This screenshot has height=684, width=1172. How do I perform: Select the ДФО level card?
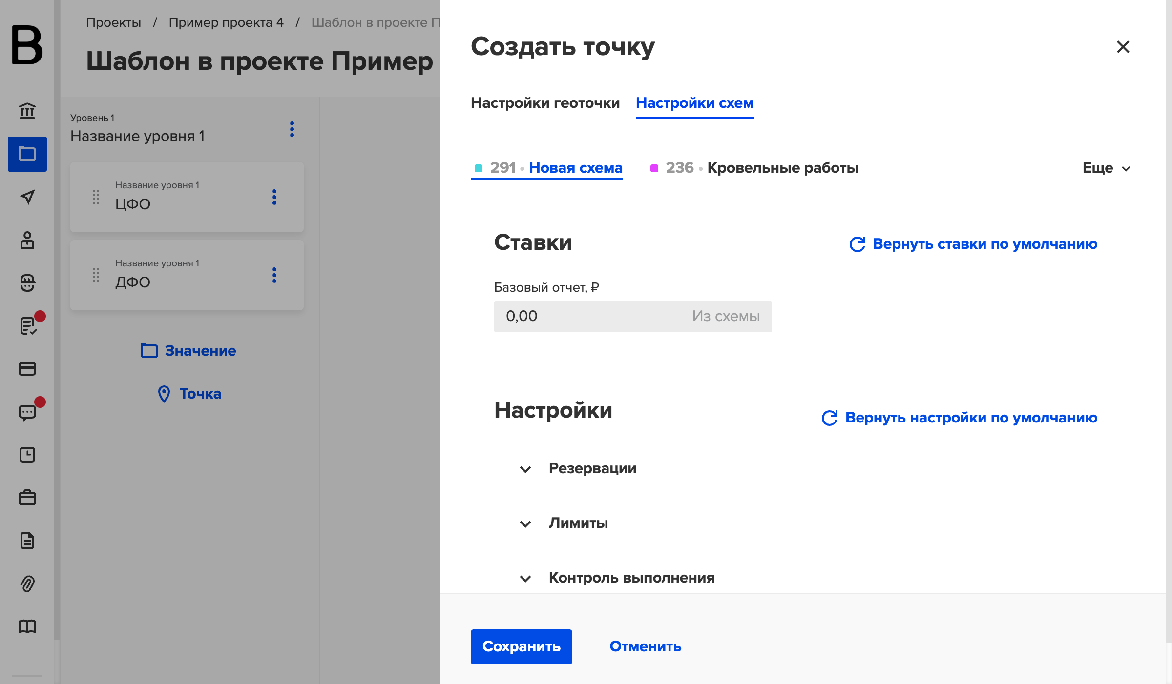tap(187, 275)
